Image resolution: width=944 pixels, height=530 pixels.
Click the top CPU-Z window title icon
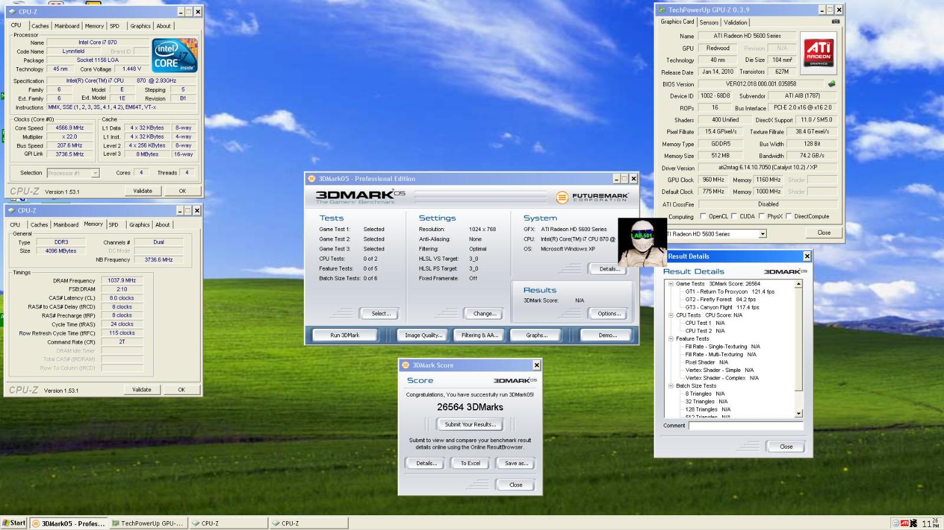(x=12, y=12)
